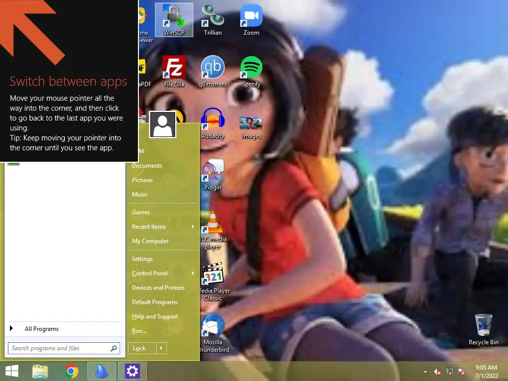Open the shutdown options arrow beside Lock

[161, 348]
